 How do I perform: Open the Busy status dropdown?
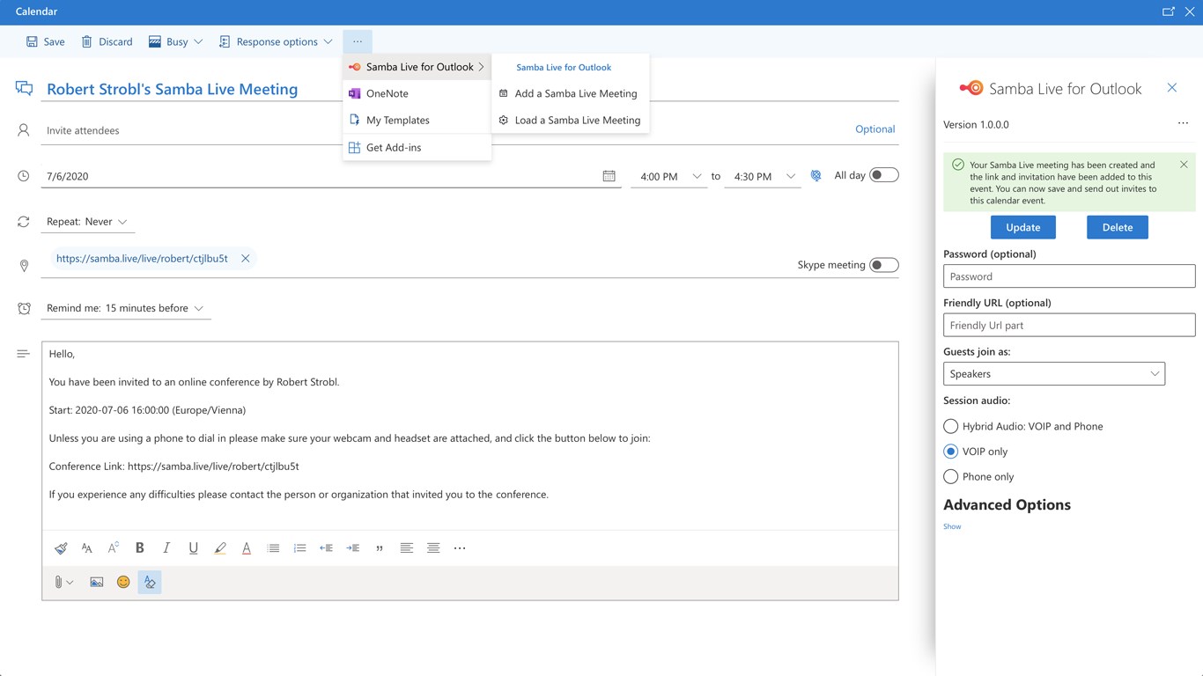(x=176, y=41)
